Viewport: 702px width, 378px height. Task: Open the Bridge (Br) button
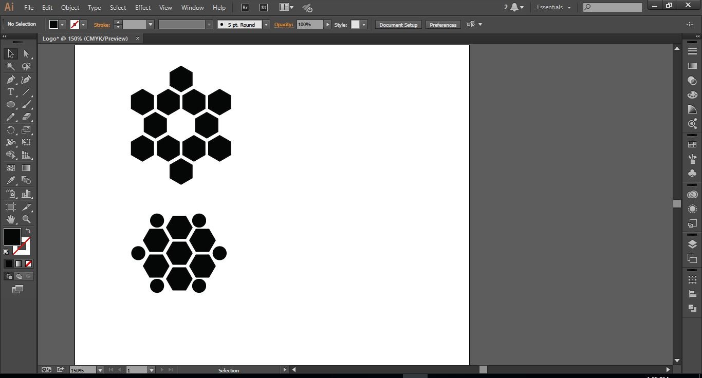tap(245, 7)
